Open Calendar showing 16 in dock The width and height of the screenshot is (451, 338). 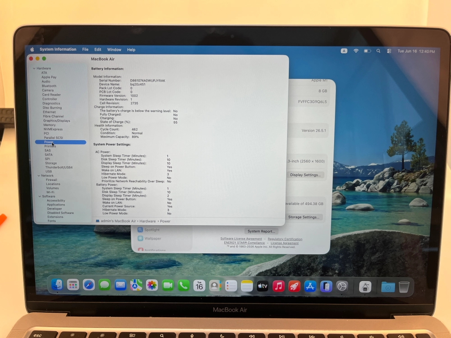pyautogui.click(x=199, y=286)
